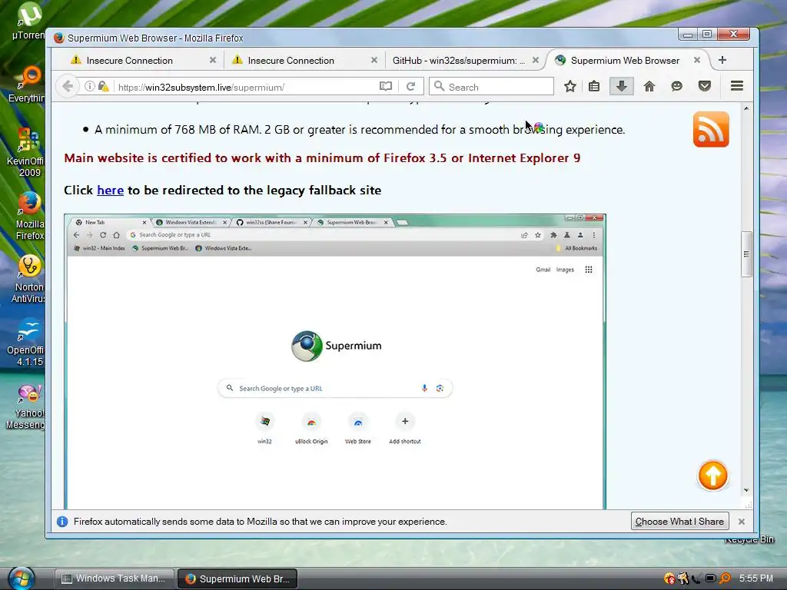
Task: Open the Windows Start orb
Action: [21, 578]
